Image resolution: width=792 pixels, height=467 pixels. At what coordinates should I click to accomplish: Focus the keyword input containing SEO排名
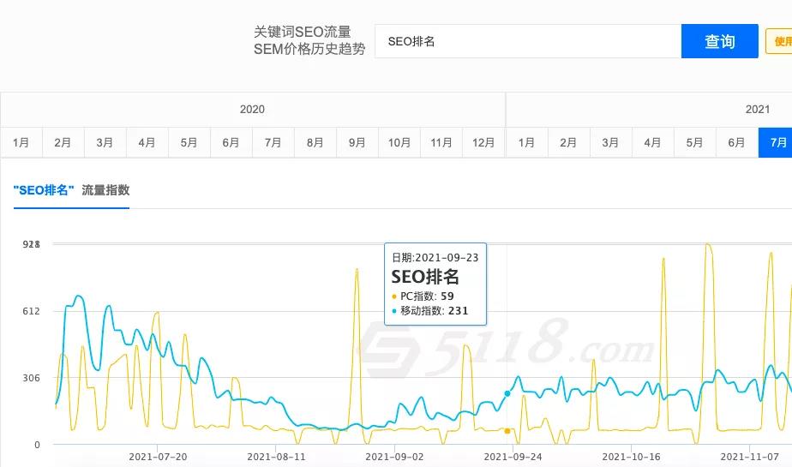527,41
